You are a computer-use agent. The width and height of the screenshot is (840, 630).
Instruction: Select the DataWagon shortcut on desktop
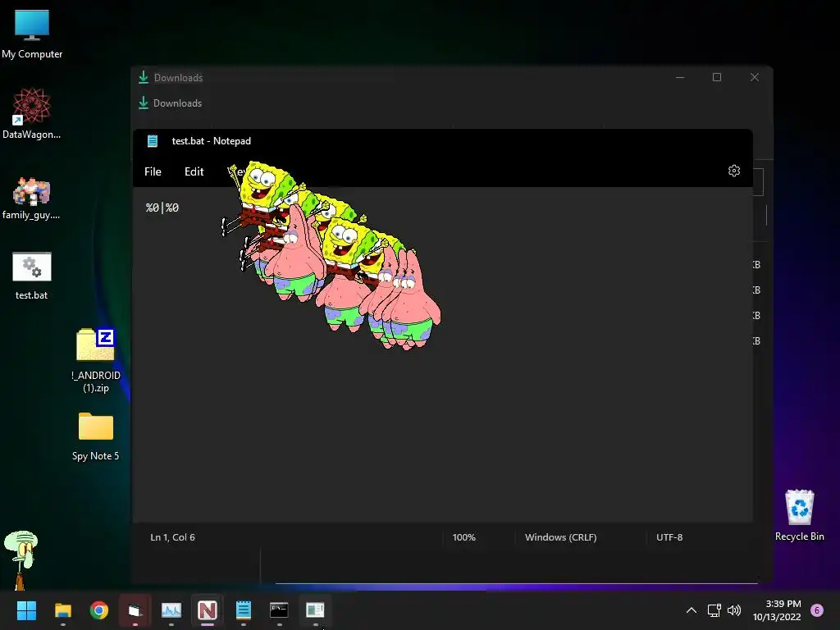(32, 113)
